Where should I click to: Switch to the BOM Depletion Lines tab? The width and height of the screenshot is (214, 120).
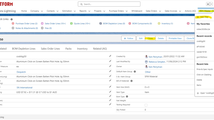(x=24, y=49)
